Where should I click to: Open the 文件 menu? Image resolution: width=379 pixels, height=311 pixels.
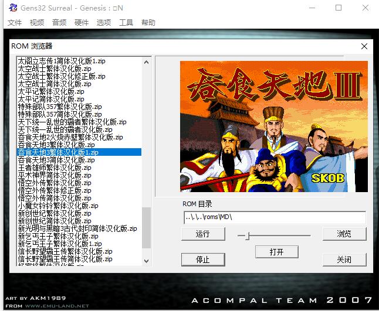(x=15, y=23)
